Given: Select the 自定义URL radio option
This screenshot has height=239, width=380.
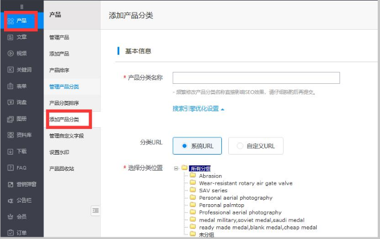Looking at the screenshot, I should (240, 146).
